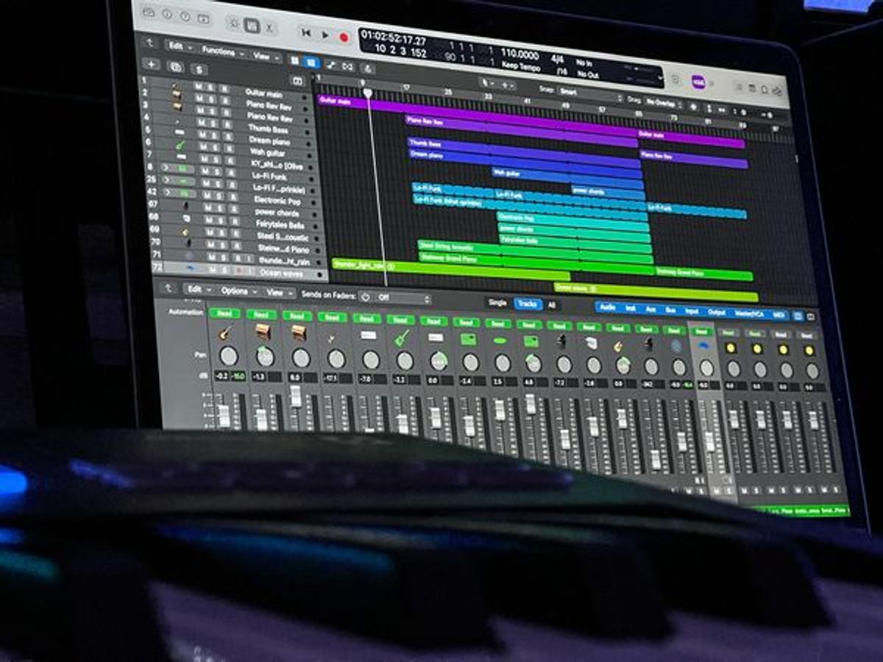Start recording with the red Record button
883x662 pixels.
pyautogui.click(x=344, y=38)
